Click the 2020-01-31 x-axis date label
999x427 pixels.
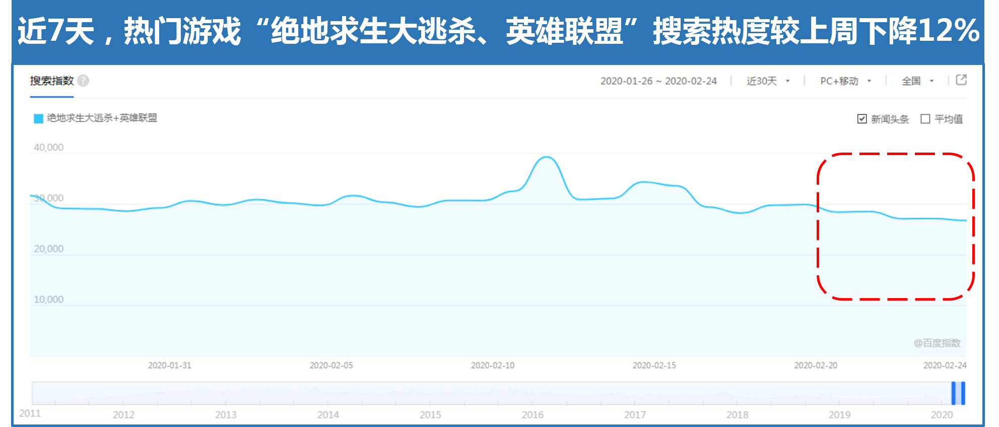(170, 365)
